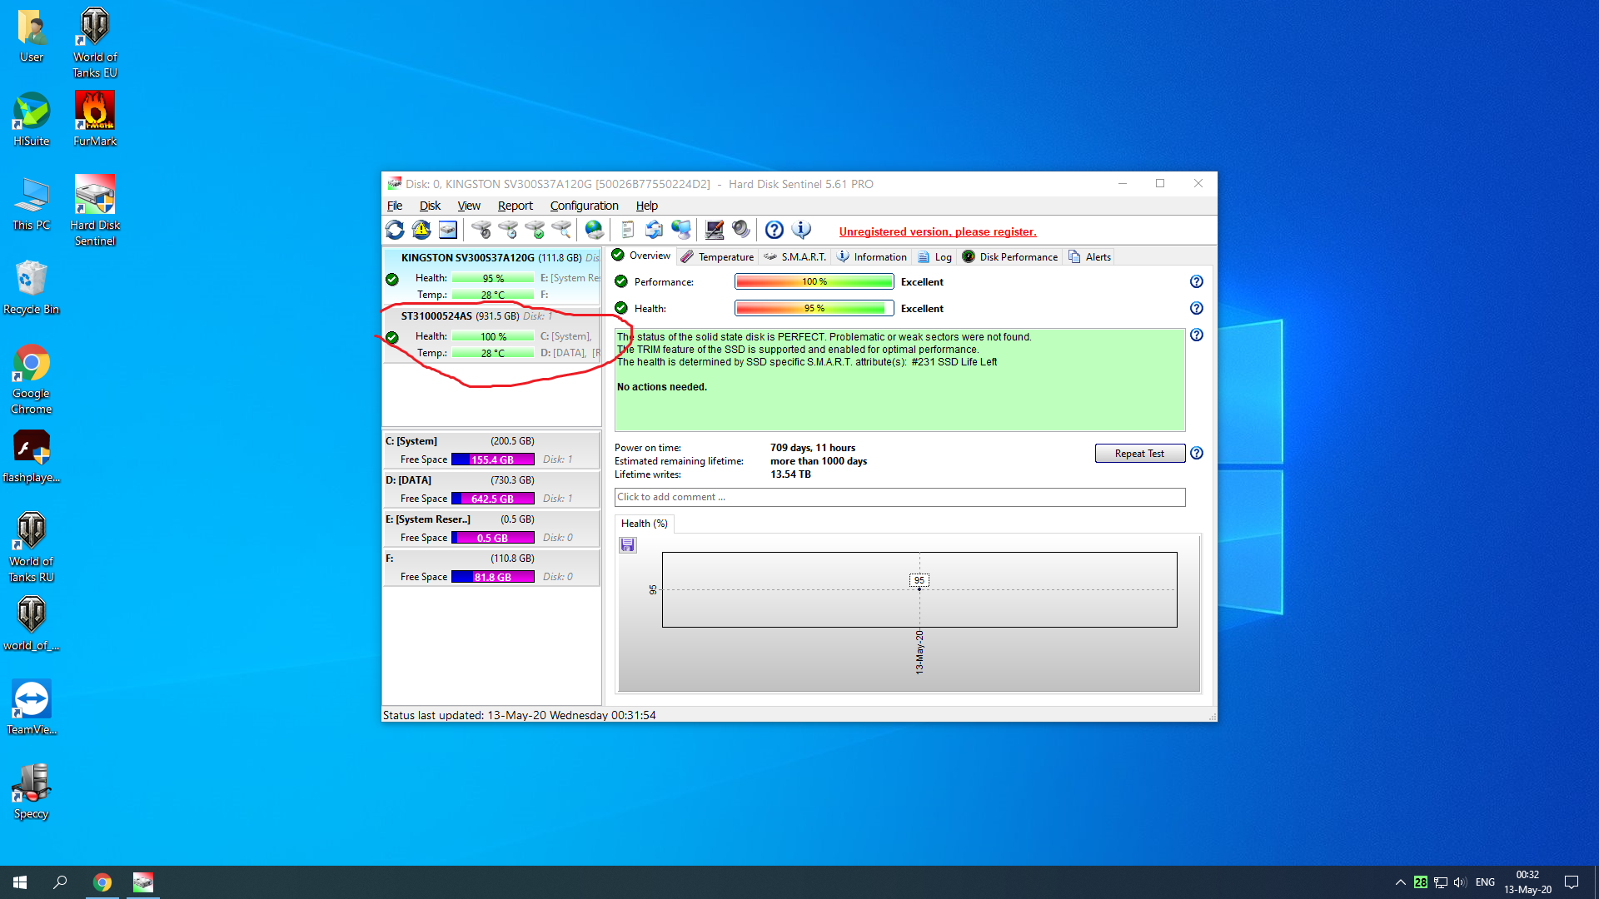Click the text report document toolbar icon
The height and width of the screenshot is (899, 1599).
click(x=627, y=230)
